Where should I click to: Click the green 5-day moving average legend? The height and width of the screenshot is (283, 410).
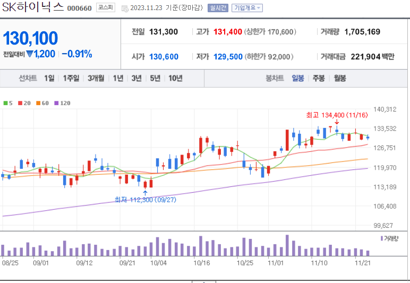[x=8, y=103]
